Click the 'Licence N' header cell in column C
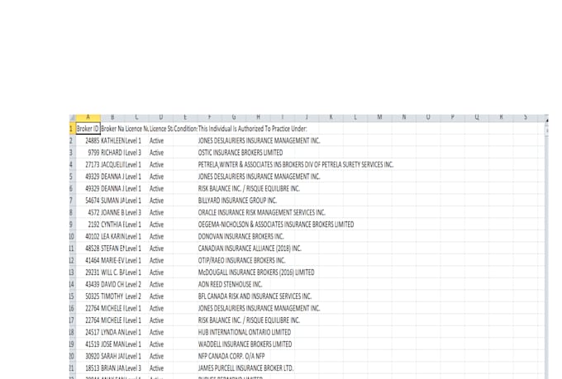This screenshot has height=379, width=562. tap(136, 129)
